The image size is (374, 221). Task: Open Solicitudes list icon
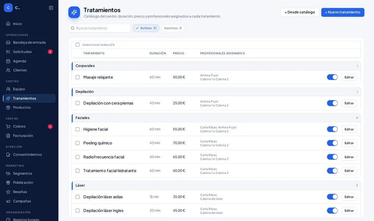[8, 52]
